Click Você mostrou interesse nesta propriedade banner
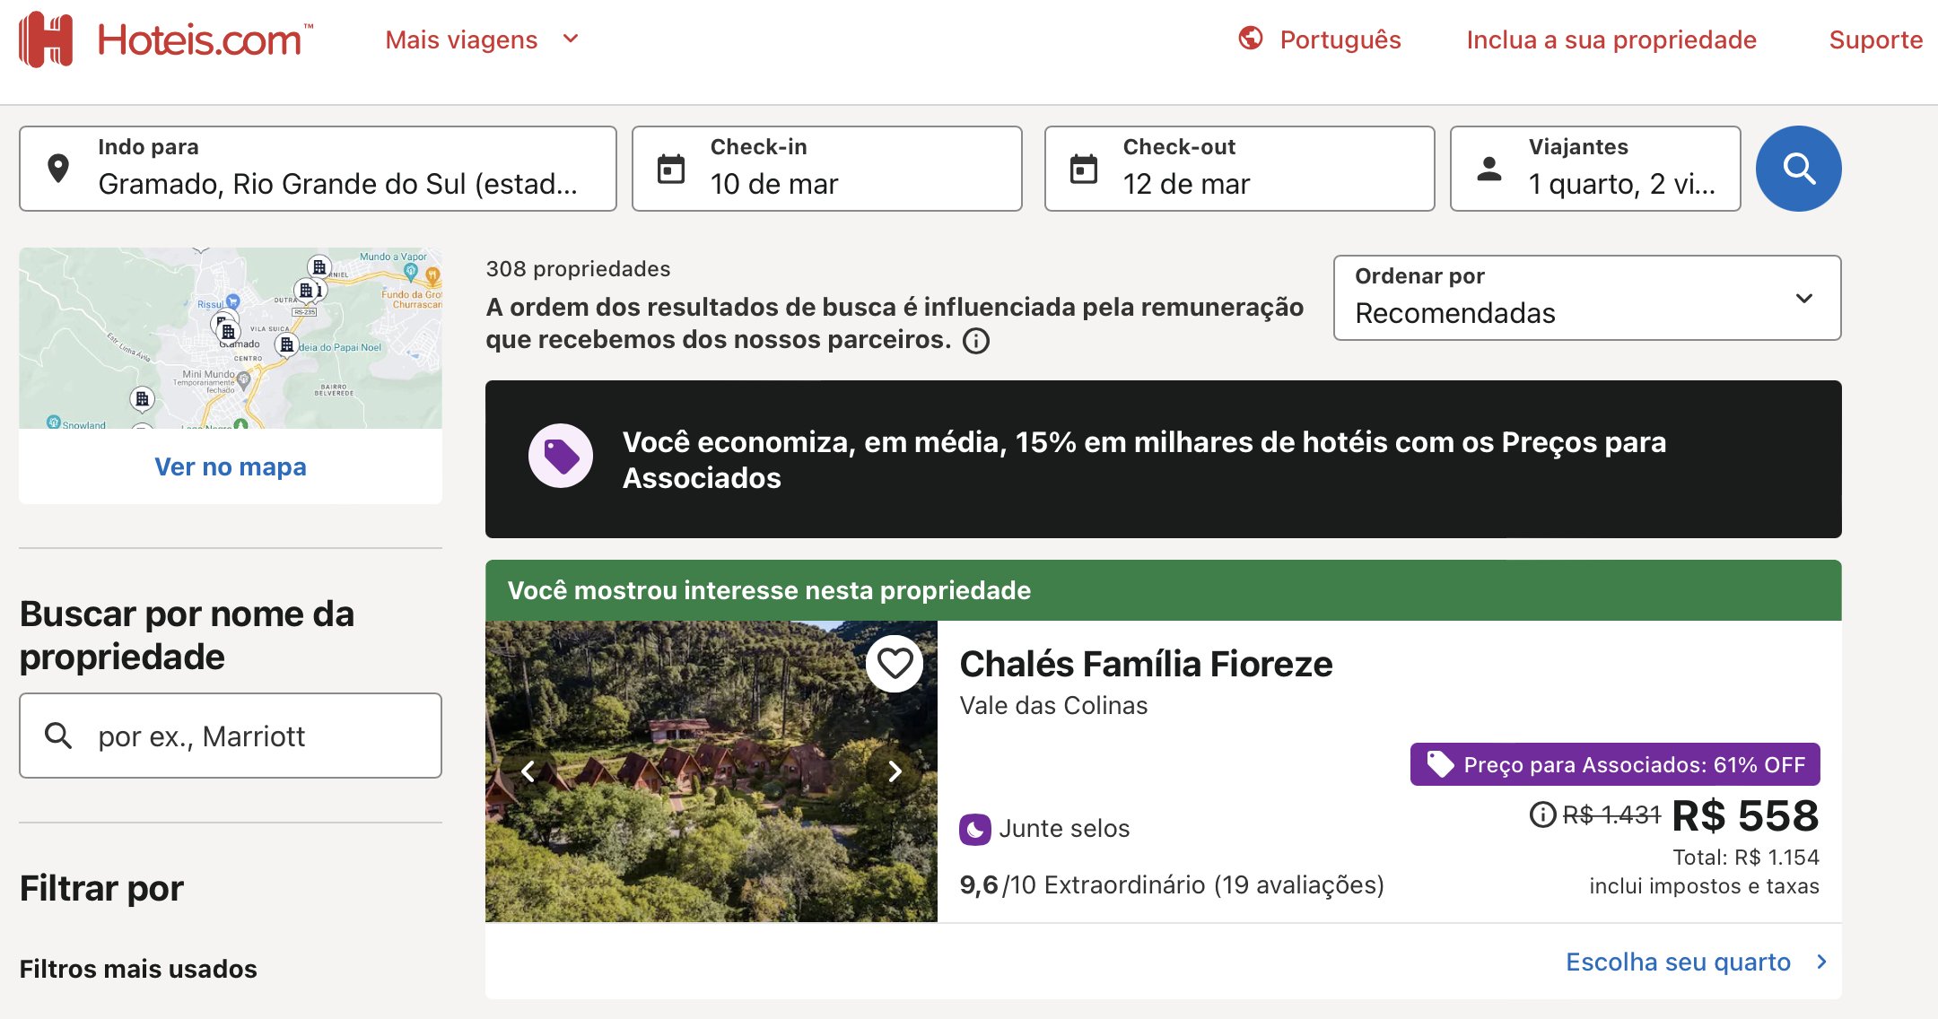This screenshot has height=1019, width=1938. pos(1163,590)
